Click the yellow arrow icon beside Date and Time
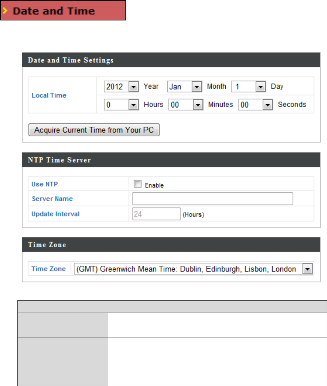 click(5, 11)
